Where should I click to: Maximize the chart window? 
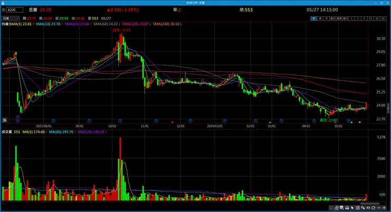point(381,3)
